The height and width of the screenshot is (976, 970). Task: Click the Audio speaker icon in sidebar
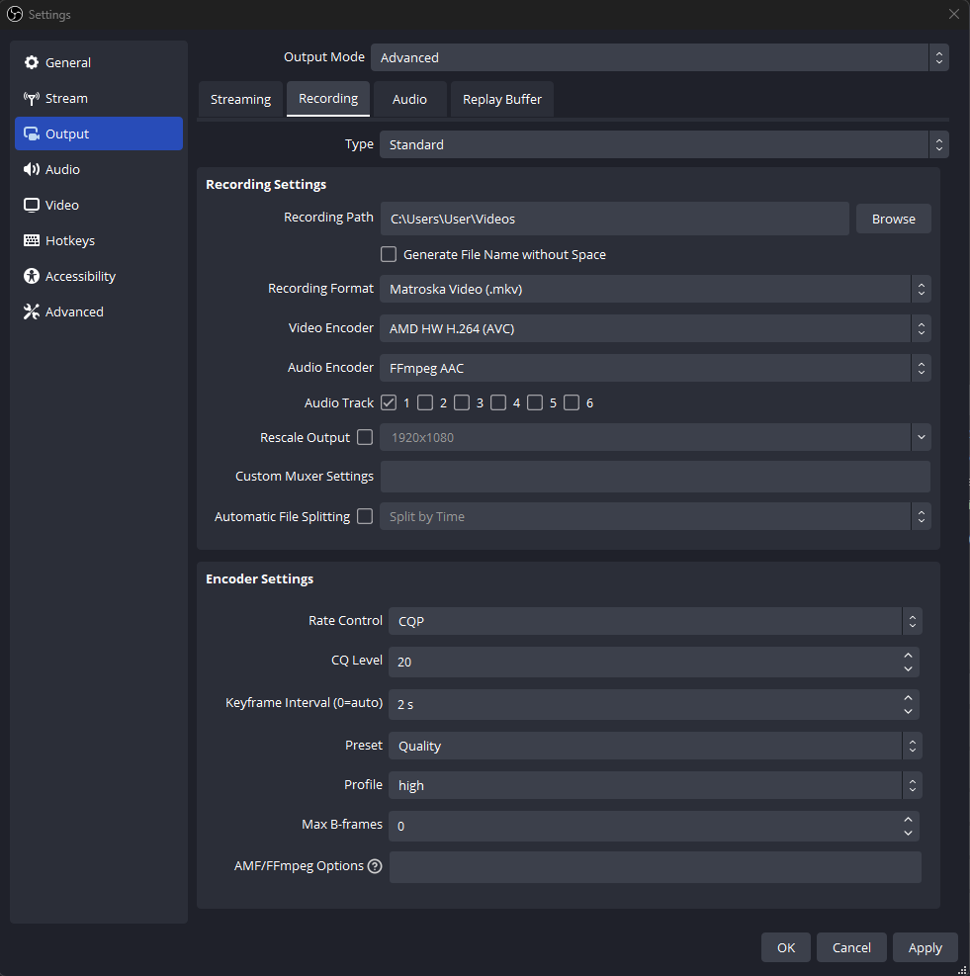coord(32,169)
